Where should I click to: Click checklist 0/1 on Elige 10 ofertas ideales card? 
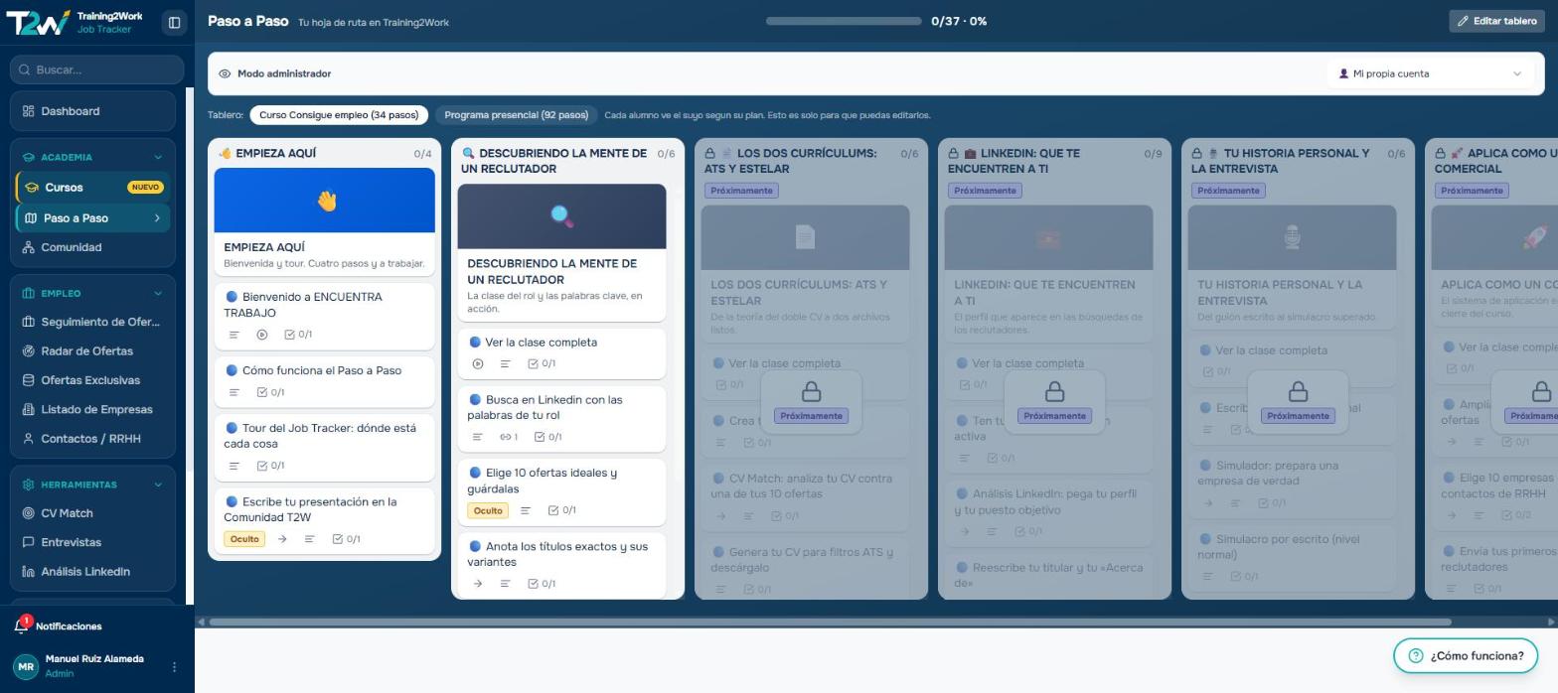coord(561,510)
